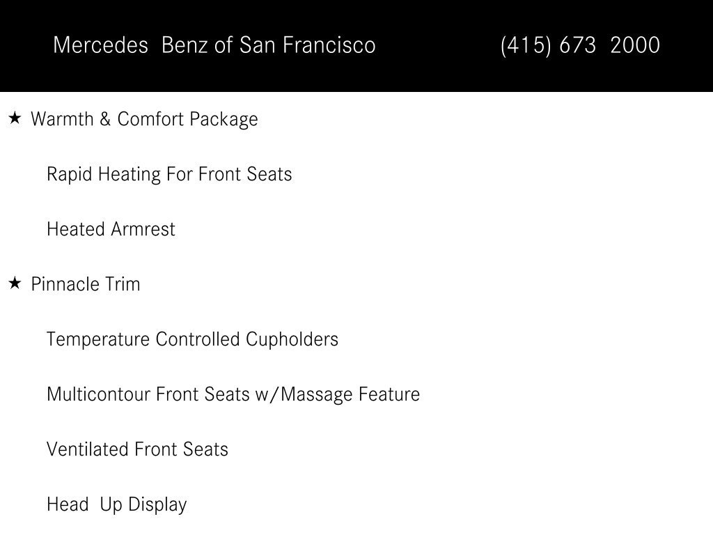This screenshot has height=535, width=713.
Task: Click the word Display in the last item
Action: click(x=157, y=504)
